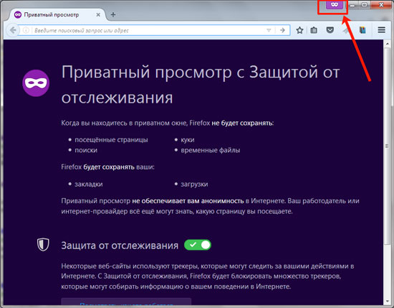Open the Pocket icon in toolbar
Image resolution: width=394 pixels, height=308 pixels.
(x=330, y=30)
